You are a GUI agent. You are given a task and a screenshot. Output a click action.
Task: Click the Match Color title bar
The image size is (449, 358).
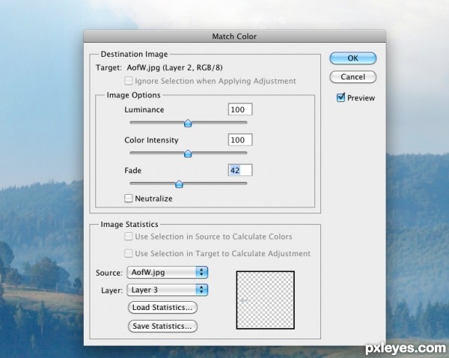pyautogui.click(x=234, y=37)
